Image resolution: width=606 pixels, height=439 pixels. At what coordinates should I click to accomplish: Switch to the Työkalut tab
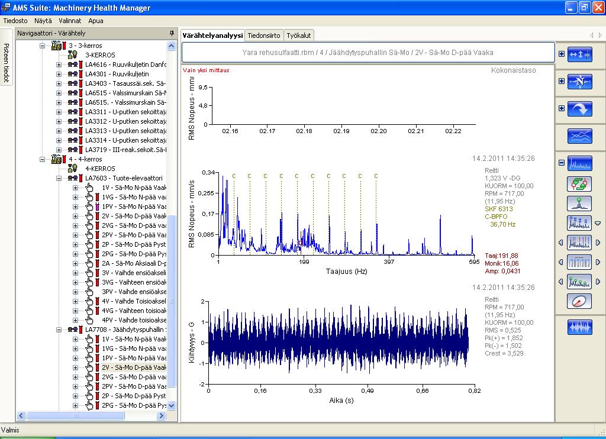pos(299,35)
